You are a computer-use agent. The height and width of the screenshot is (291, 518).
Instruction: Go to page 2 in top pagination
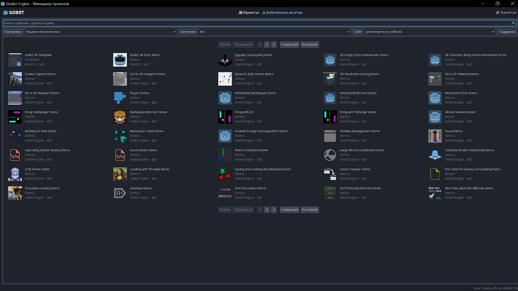point(267,44)
